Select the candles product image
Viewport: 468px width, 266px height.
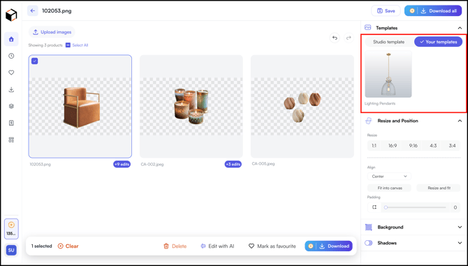(191, 106)
